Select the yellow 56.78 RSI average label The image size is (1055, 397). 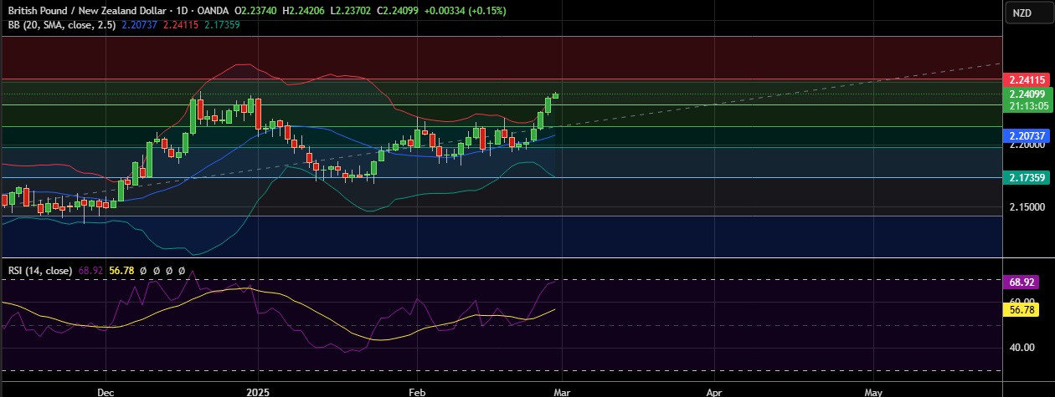point(1021,309)
